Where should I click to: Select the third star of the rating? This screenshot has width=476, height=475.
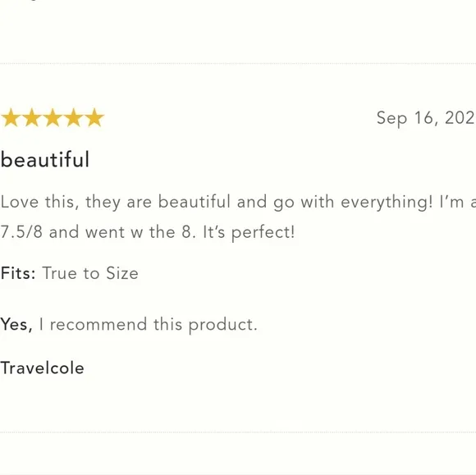pos(53,117)
